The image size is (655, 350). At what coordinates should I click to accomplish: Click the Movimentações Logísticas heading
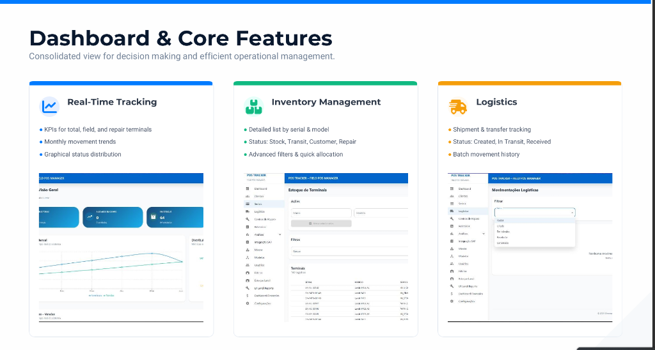pyautogui.click(x=515, y=190)
